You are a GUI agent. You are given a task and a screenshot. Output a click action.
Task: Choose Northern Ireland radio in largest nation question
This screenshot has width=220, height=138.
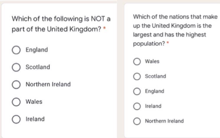137,121
